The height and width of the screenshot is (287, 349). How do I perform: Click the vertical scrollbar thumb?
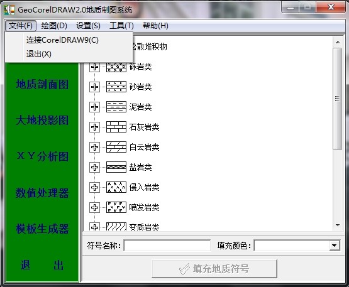338,99
